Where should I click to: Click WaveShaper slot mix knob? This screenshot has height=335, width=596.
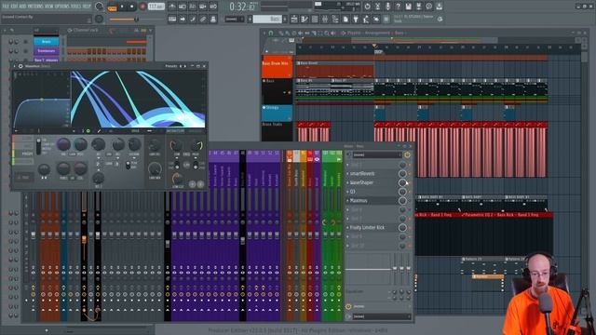(x=402, y=182)
